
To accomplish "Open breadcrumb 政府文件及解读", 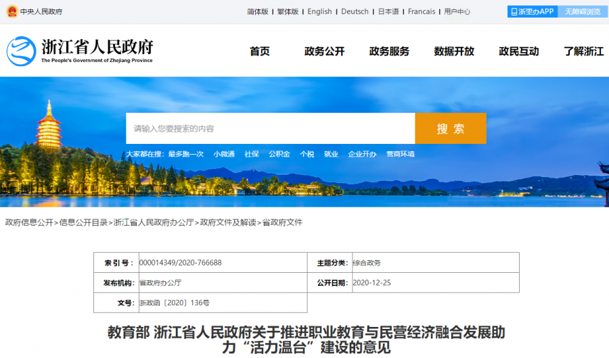I will pyautogui.click(x=228, y=222).
